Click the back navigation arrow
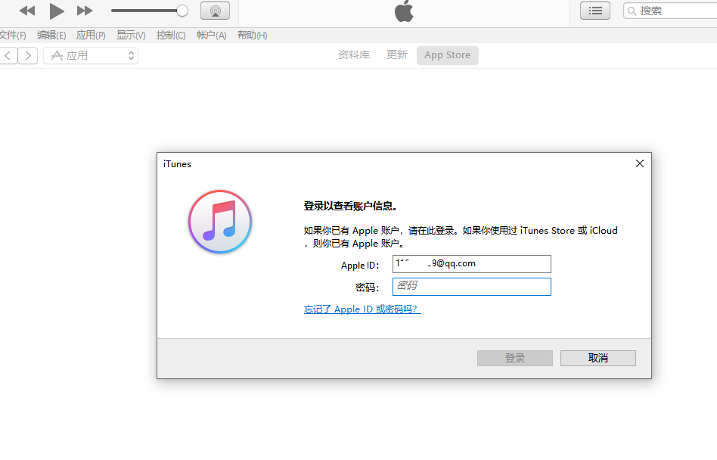Screen dimensions: 717x460 (x=8, y=55)
